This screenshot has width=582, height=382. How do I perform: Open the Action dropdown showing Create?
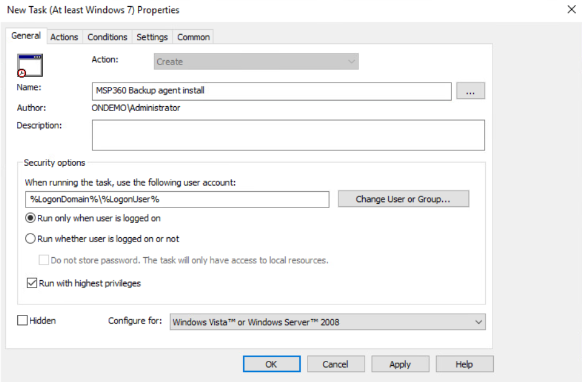tap(256, 61)
